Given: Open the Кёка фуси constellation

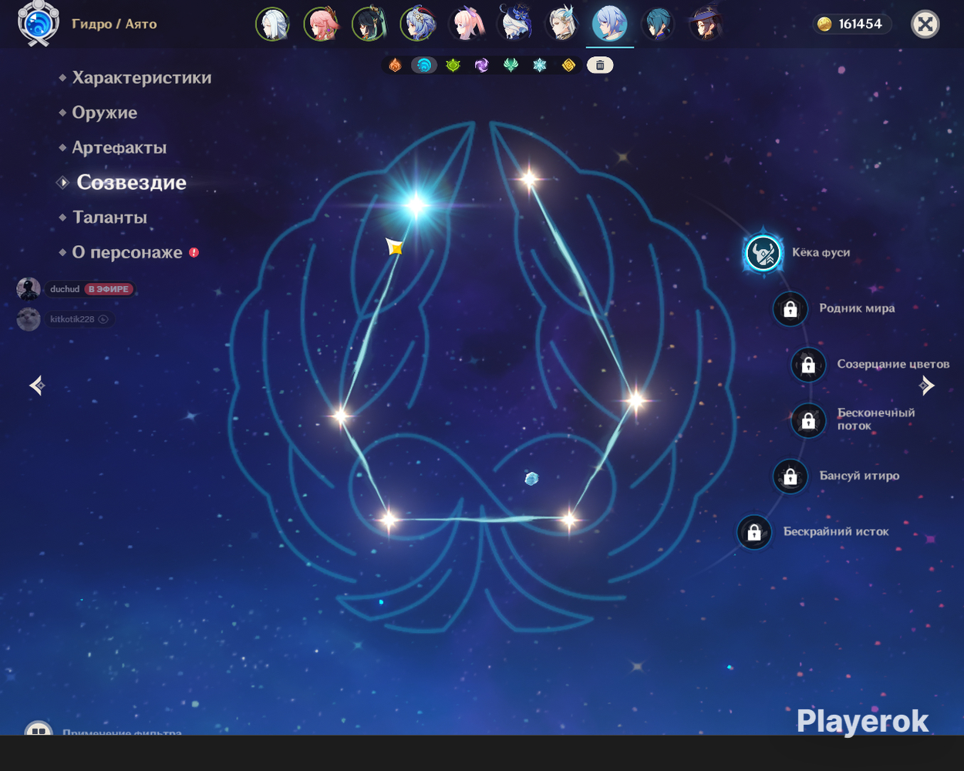Looking at the screenshot, I should (x=763, y=253).
